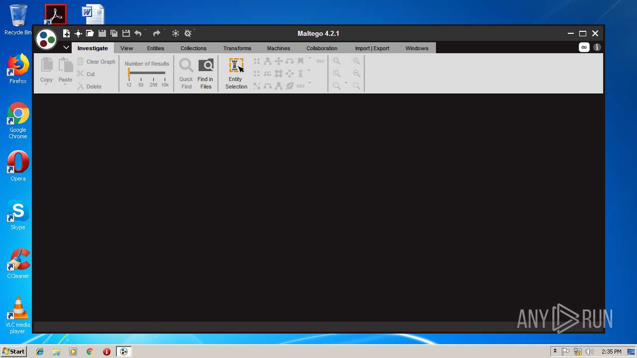Open the Import | Export tab
This screenshot has height=358, width=637.
[x=372, y=48]
